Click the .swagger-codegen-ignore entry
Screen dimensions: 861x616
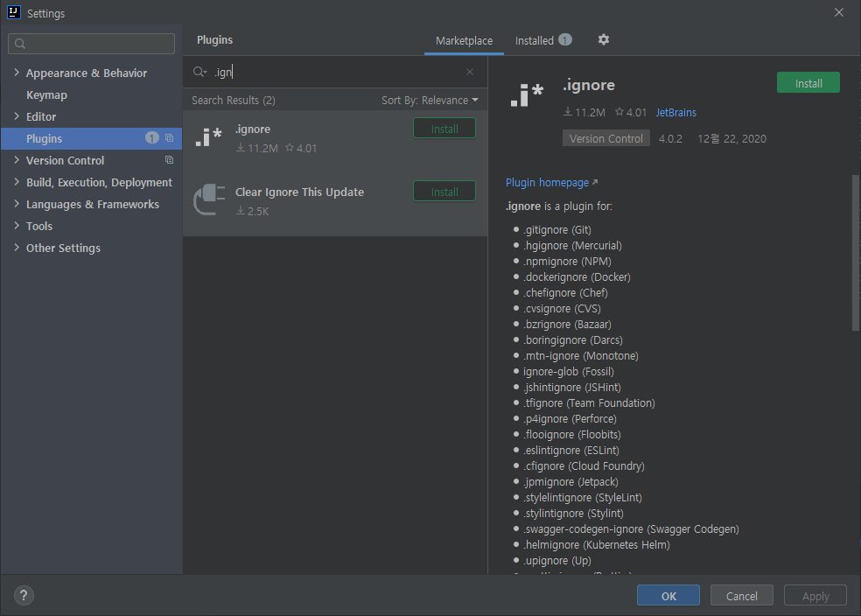coord(631,528)
